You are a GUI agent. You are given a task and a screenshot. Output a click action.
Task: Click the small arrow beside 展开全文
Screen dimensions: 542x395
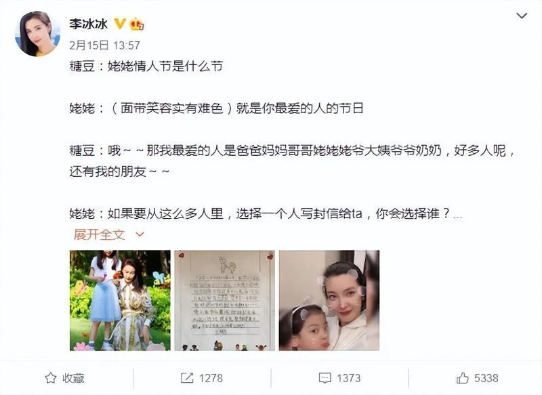(x=140, y=234)
